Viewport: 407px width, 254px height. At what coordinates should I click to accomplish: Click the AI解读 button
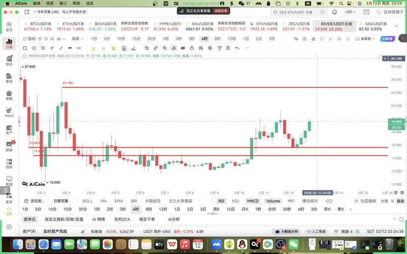pos(387,39)
